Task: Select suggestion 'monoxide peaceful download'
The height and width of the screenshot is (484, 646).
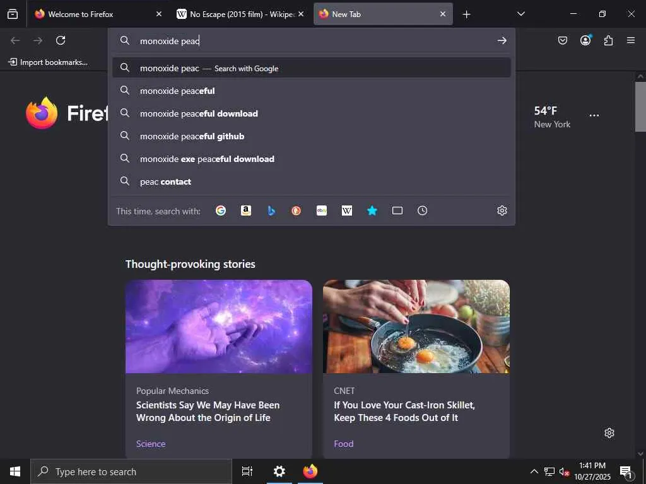Action: click(x=312, y=113)
